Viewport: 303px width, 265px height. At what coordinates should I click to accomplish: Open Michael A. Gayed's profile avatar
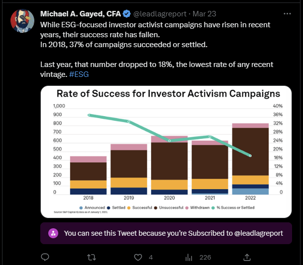22,21
